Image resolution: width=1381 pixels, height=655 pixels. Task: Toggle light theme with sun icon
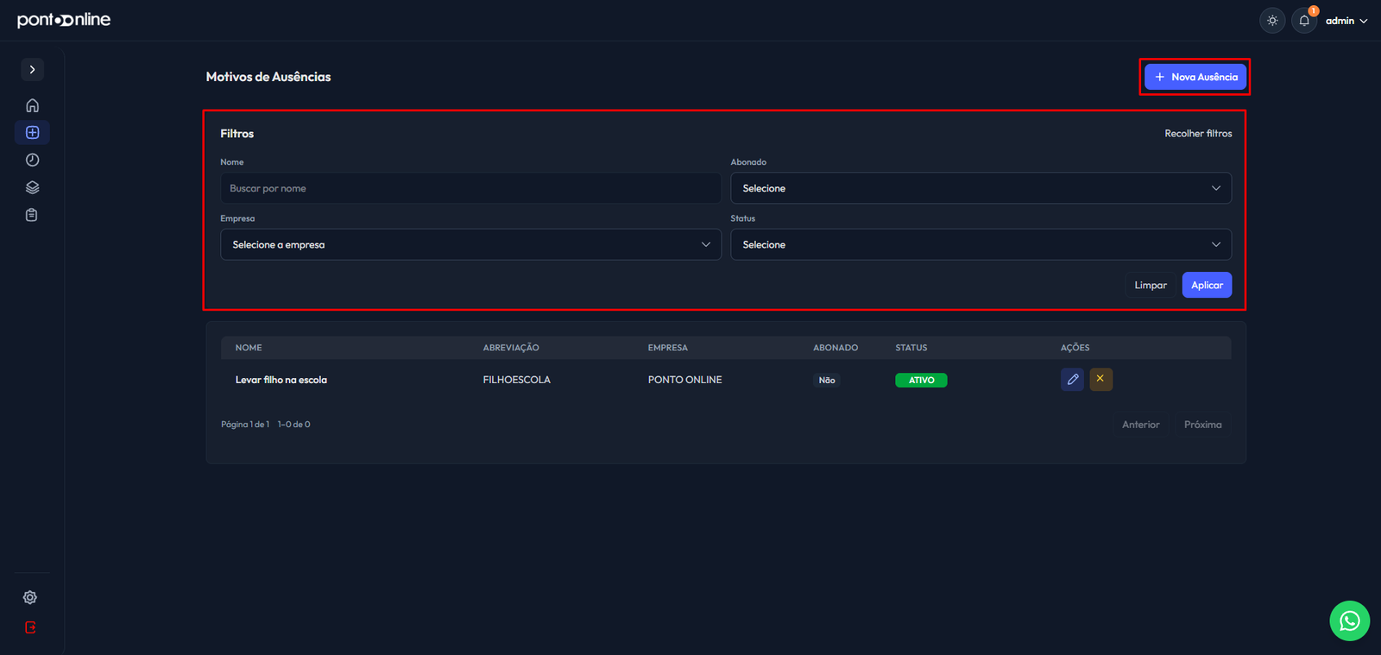pos(1272,21)
